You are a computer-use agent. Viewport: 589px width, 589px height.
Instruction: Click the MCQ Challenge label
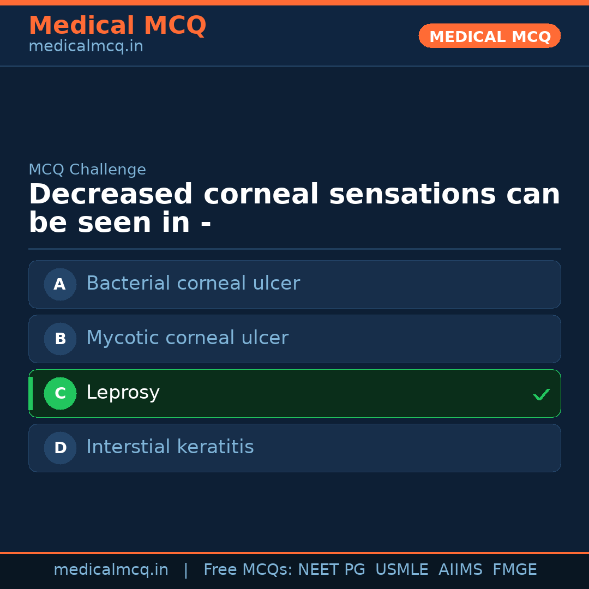[x=87, y=170]
